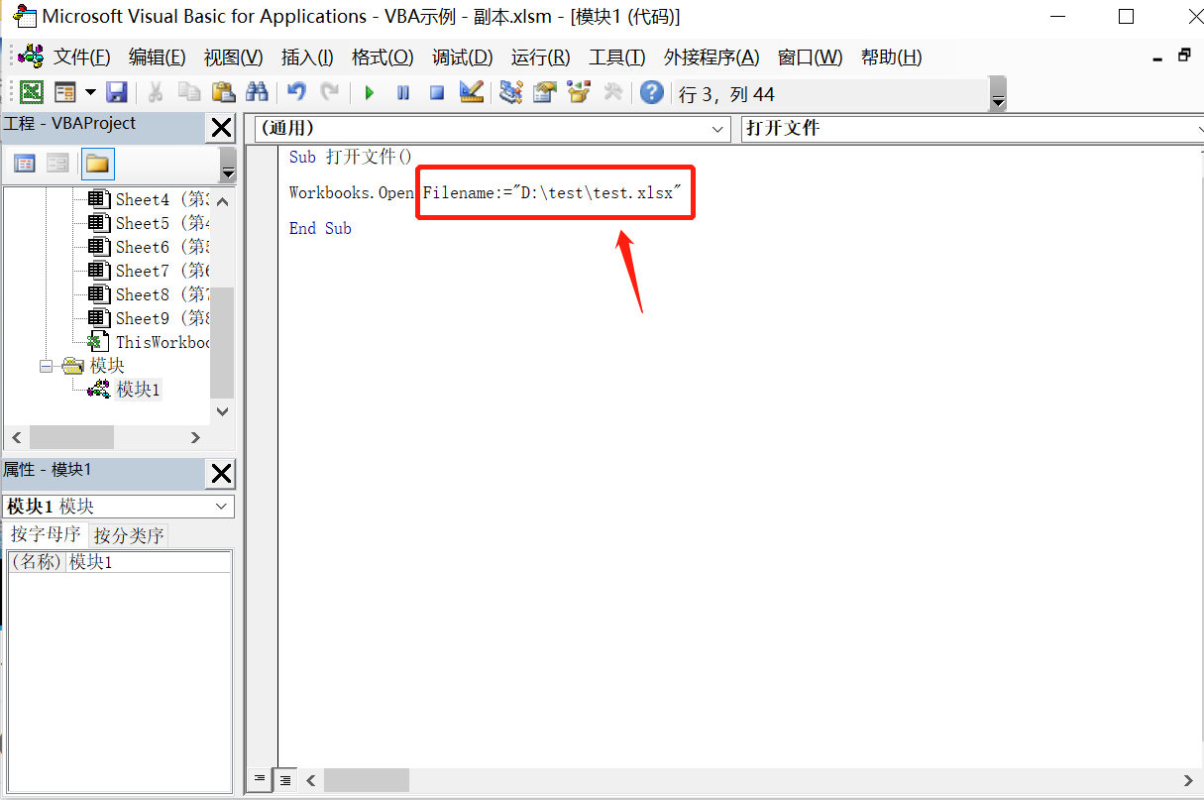Open the 格式(O) menu
Screen dimensions: 1204x800
pyautogui.click(x=383, y=57)
